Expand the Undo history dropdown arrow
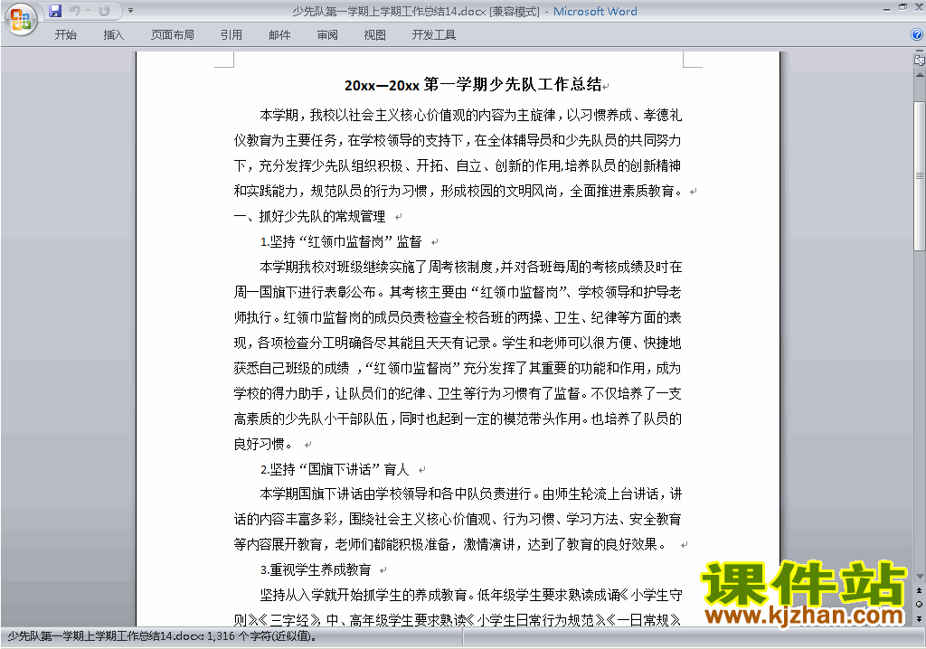926x649 pixels. [88, 11]
